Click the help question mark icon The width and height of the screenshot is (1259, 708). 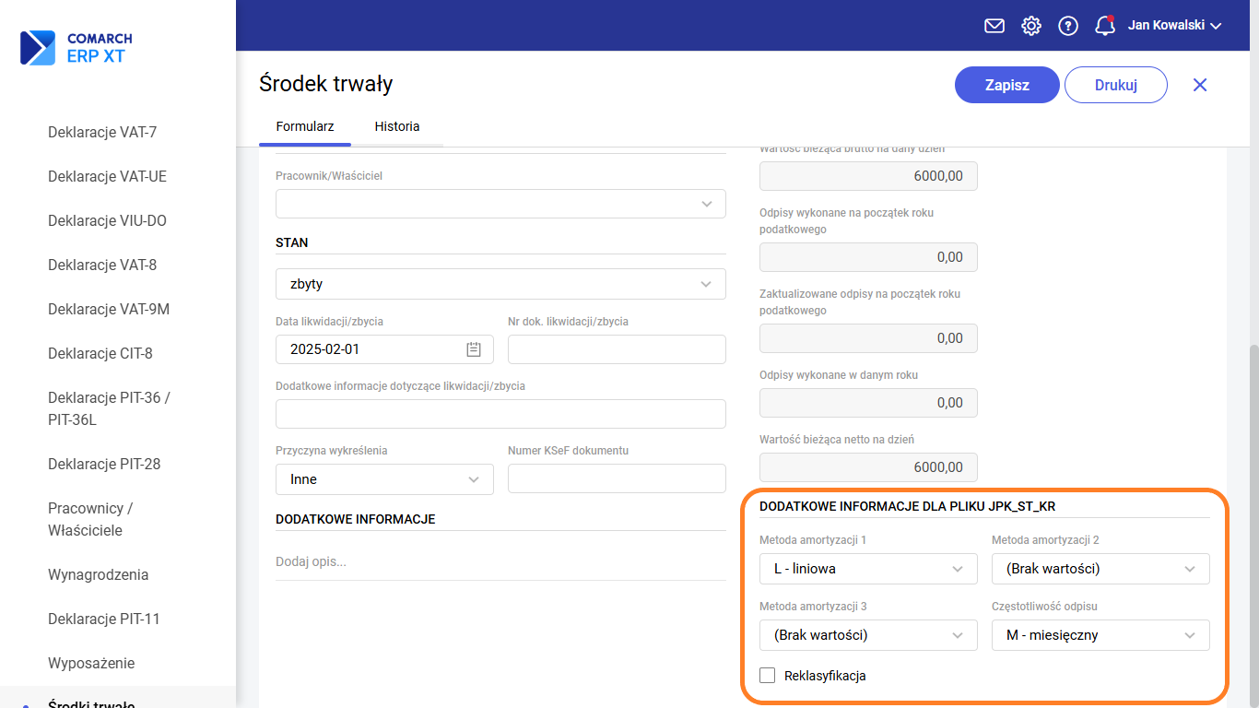(1068, 26)
